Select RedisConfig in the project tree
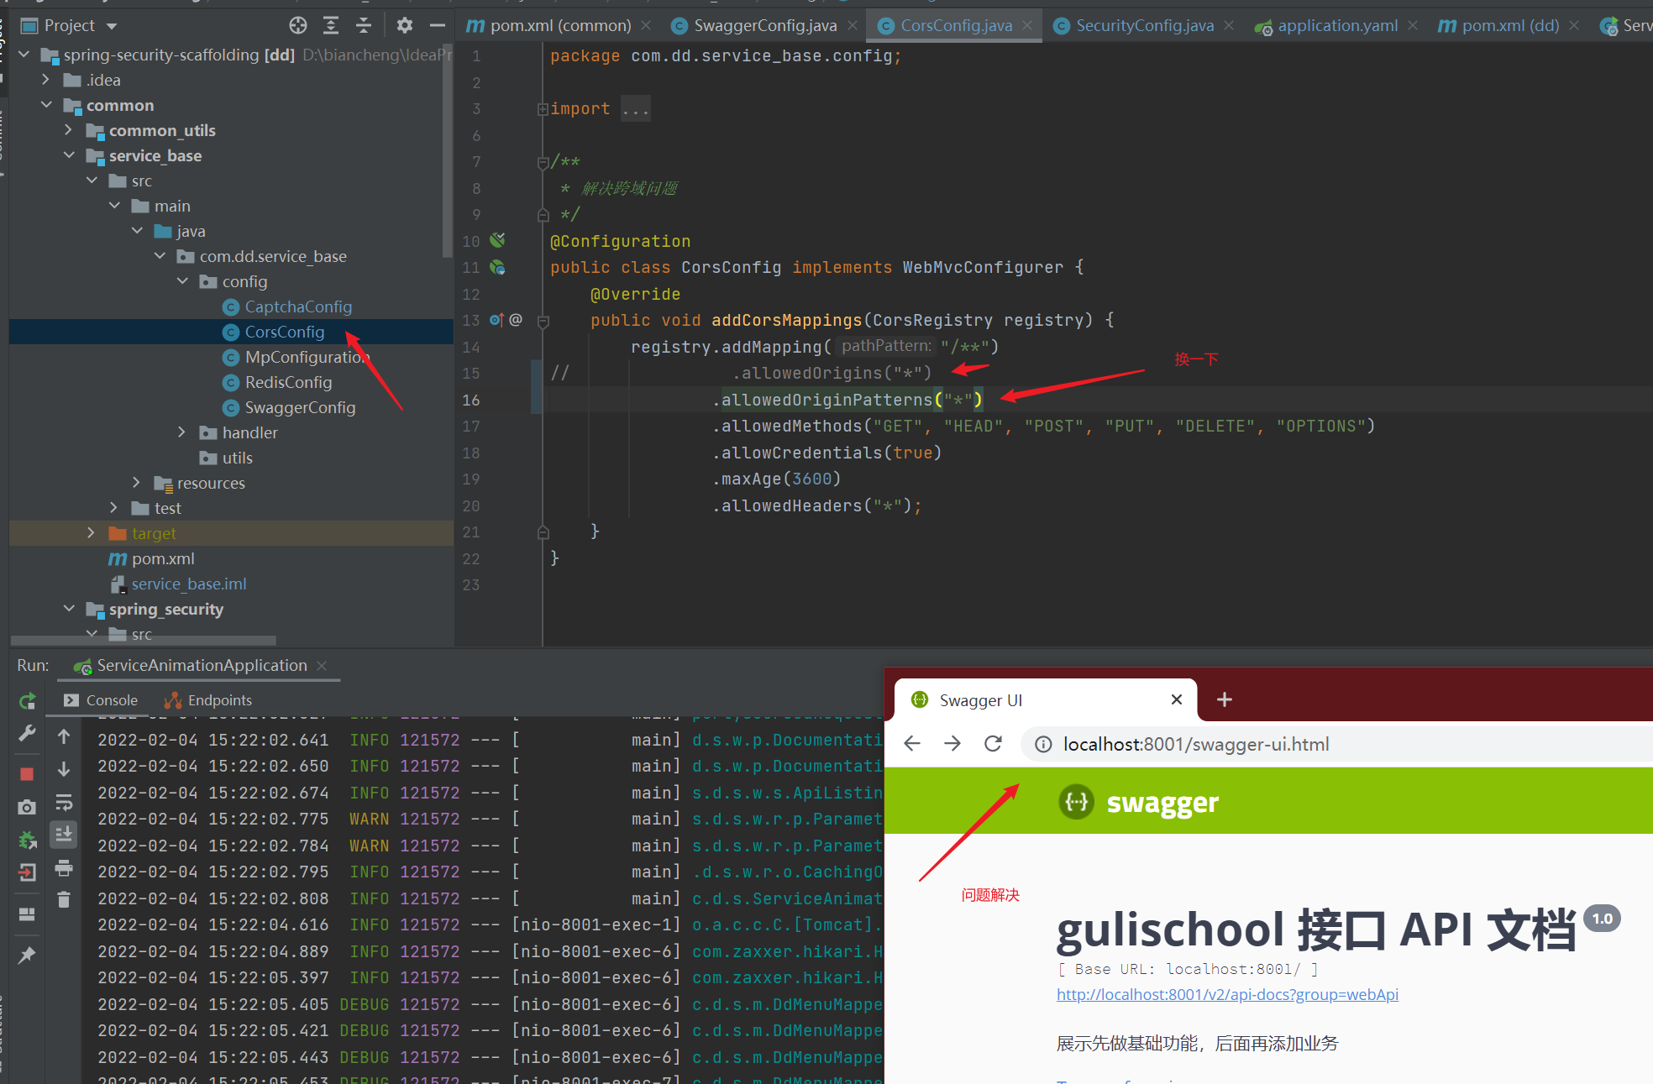Viewport: 1653px width, 1084px height. click(287, 382)
